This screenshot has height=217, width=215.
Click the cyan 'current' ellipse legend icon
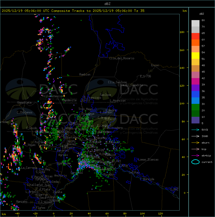[195, 162]
